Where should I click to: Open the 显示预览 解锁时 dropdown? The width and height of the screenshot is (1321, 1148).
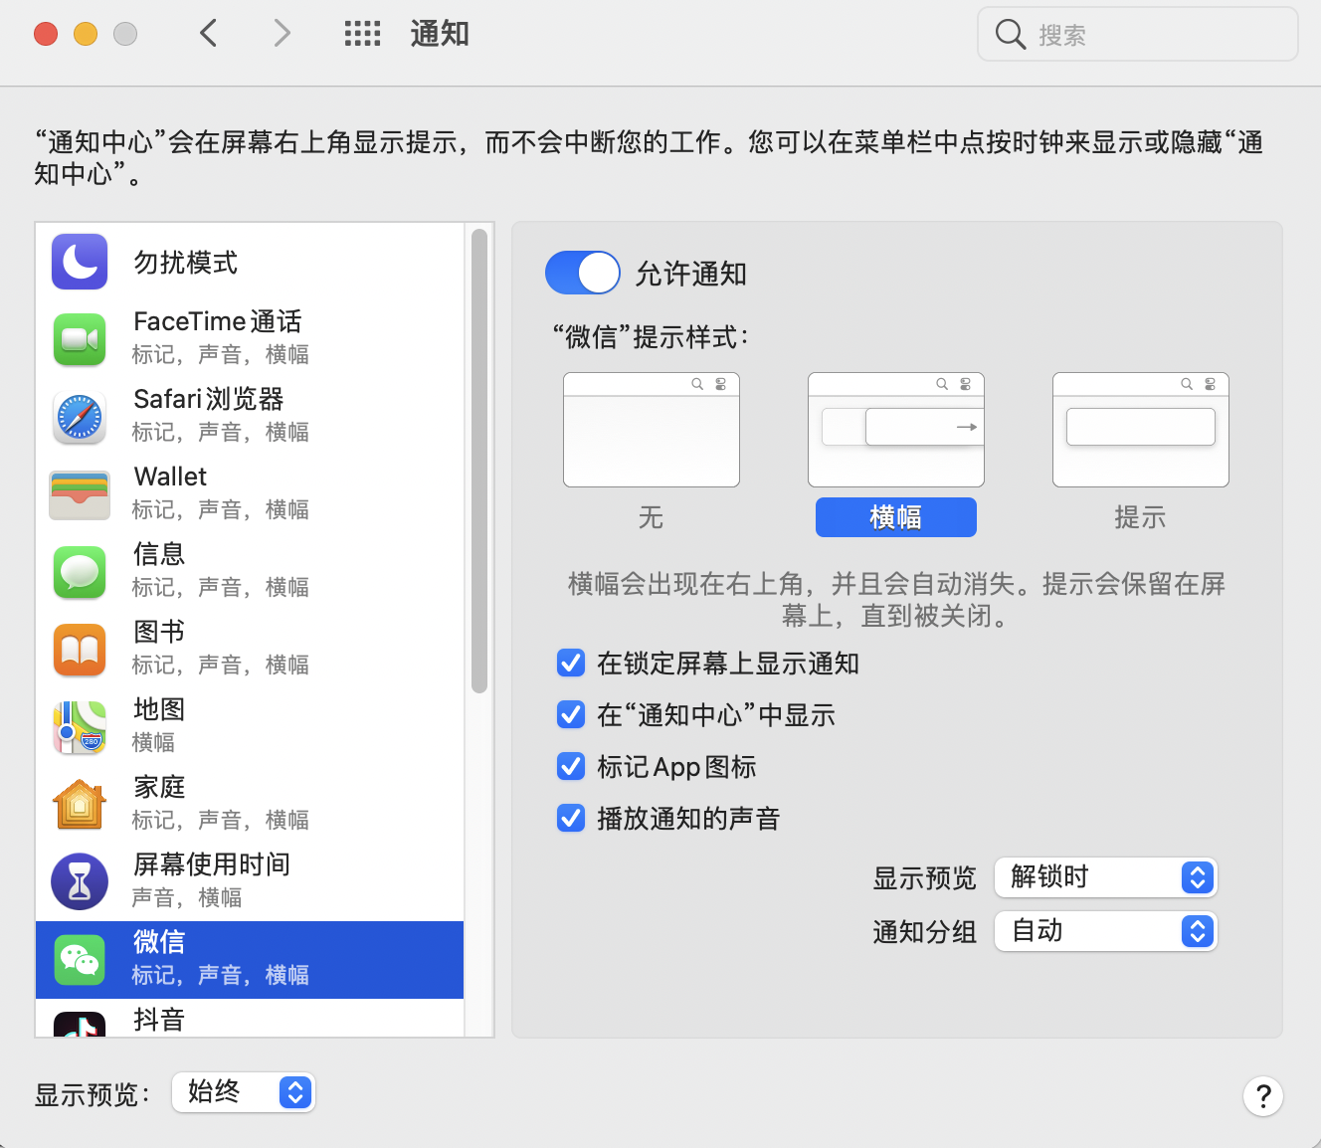1105,877
